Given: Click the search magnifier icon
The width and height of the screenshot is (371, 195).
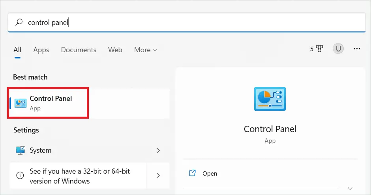Looking at the screenshot, I should [19, 22].
